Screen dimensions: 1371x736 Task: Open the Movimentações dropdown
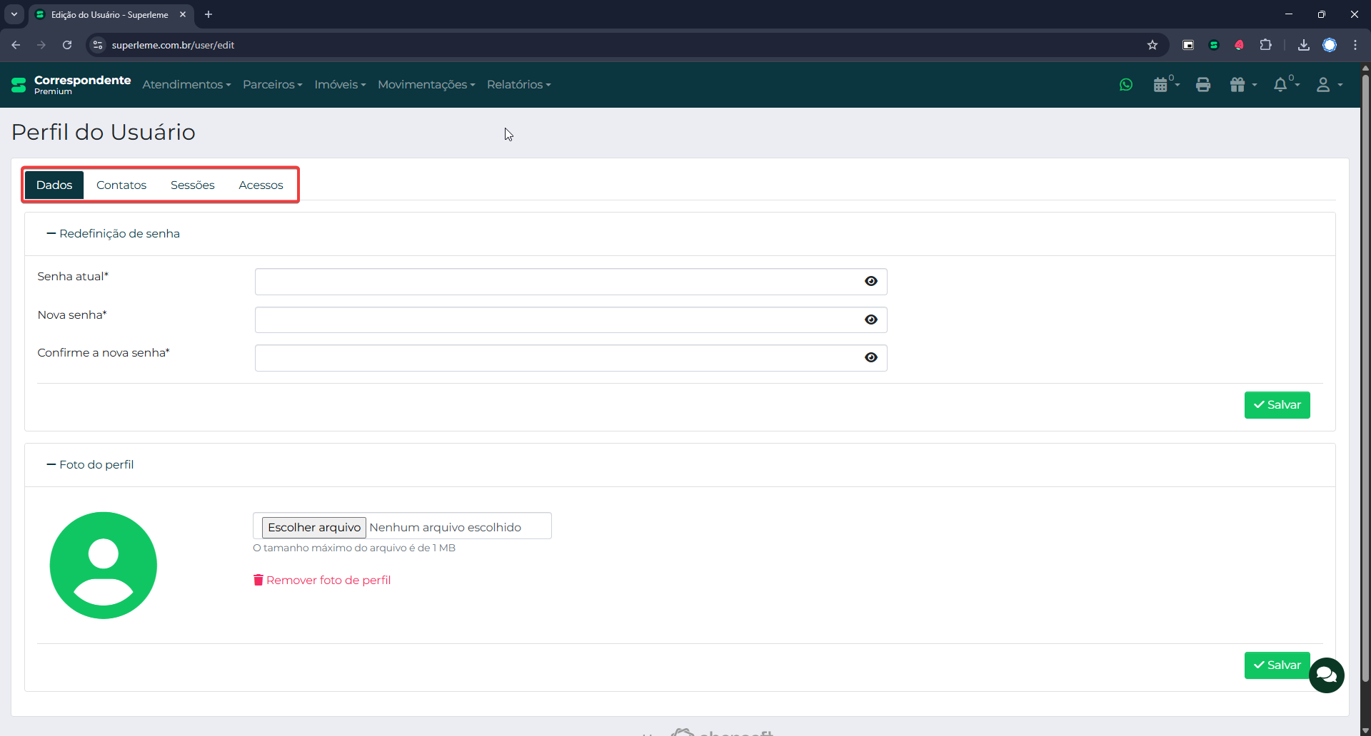click(426, 85)
